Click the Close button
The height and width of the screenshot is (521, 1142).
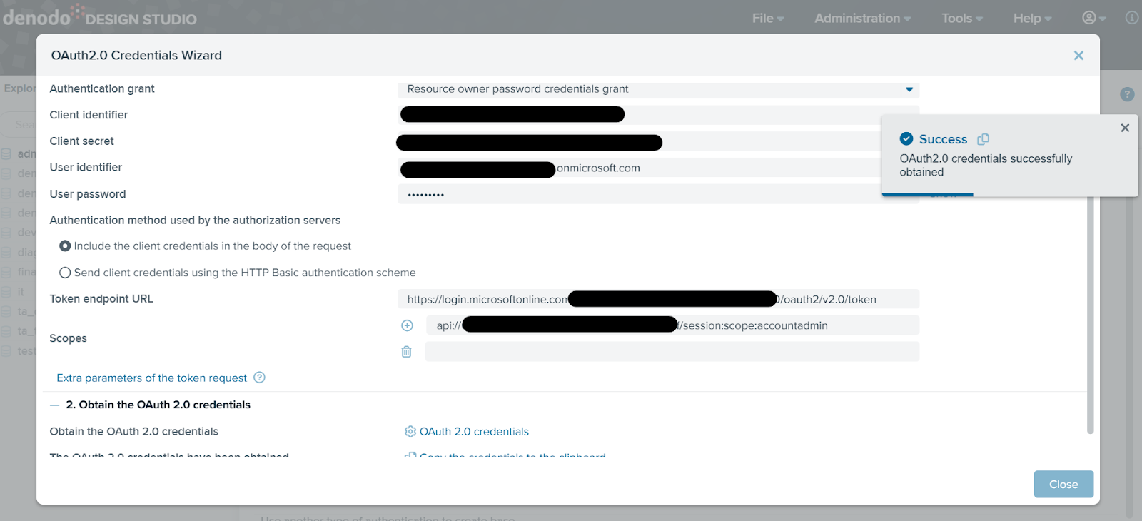click(1063, 484)
